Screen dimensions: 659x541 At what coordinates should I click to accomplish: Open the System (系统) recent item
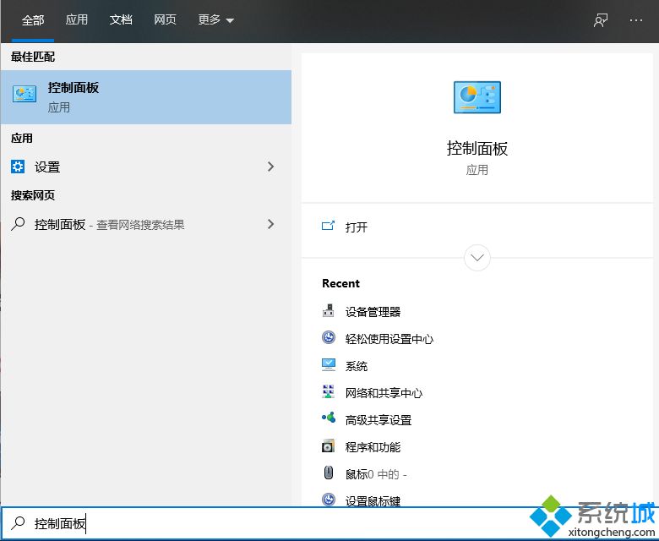(356, 366)
